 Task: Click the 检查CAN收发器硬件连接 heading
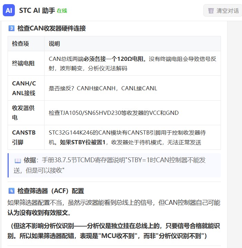51,28
